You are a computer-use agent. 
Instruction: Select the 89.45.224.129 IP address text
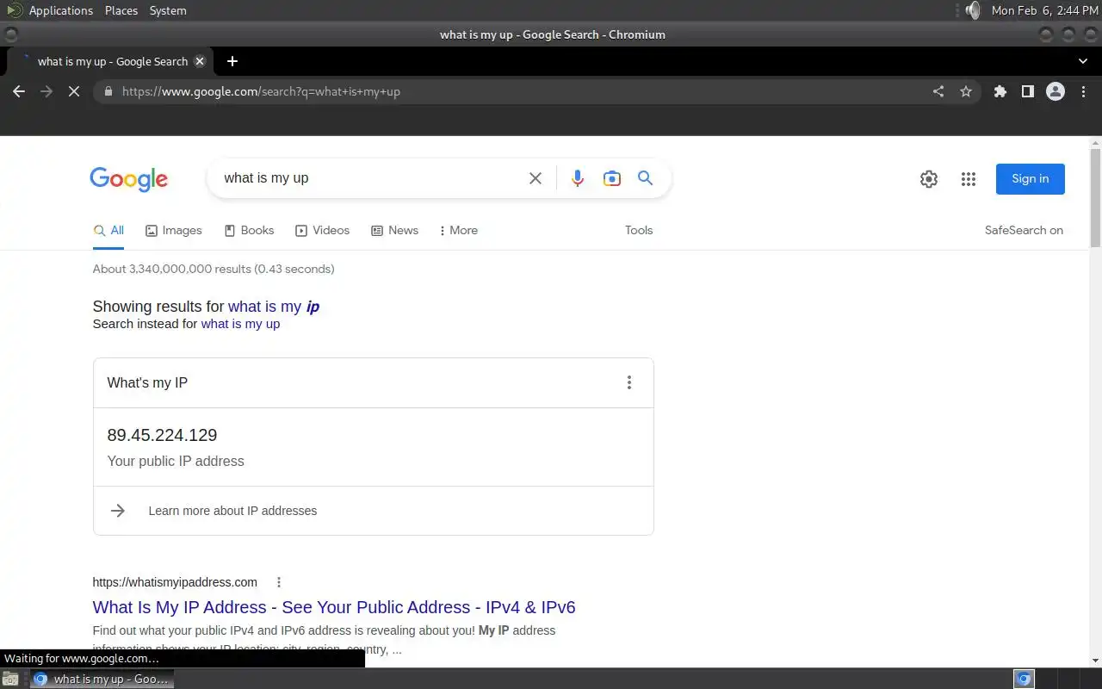(162, 435)
